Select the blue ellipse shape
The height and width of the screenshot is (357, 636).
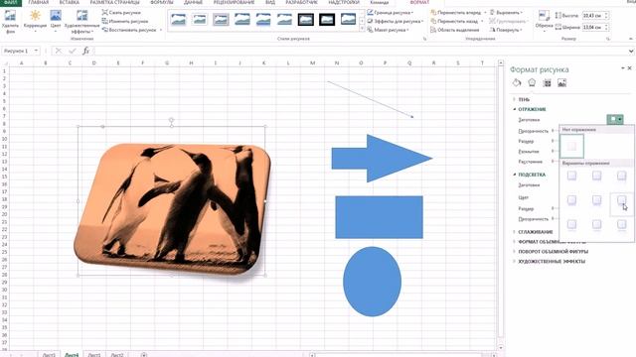[x=372, y=282]
